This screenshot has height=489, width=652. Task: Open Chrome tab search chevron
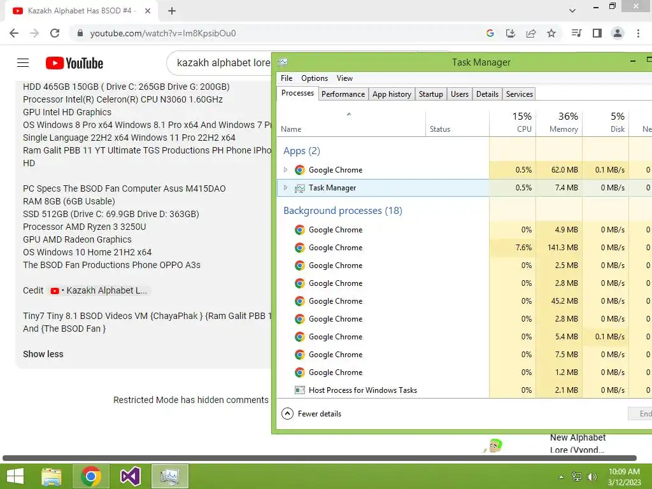[572, 11]
